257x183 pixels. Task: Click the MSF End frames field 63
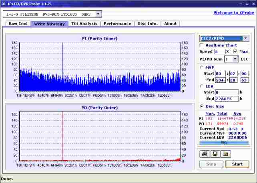[245, 80]
